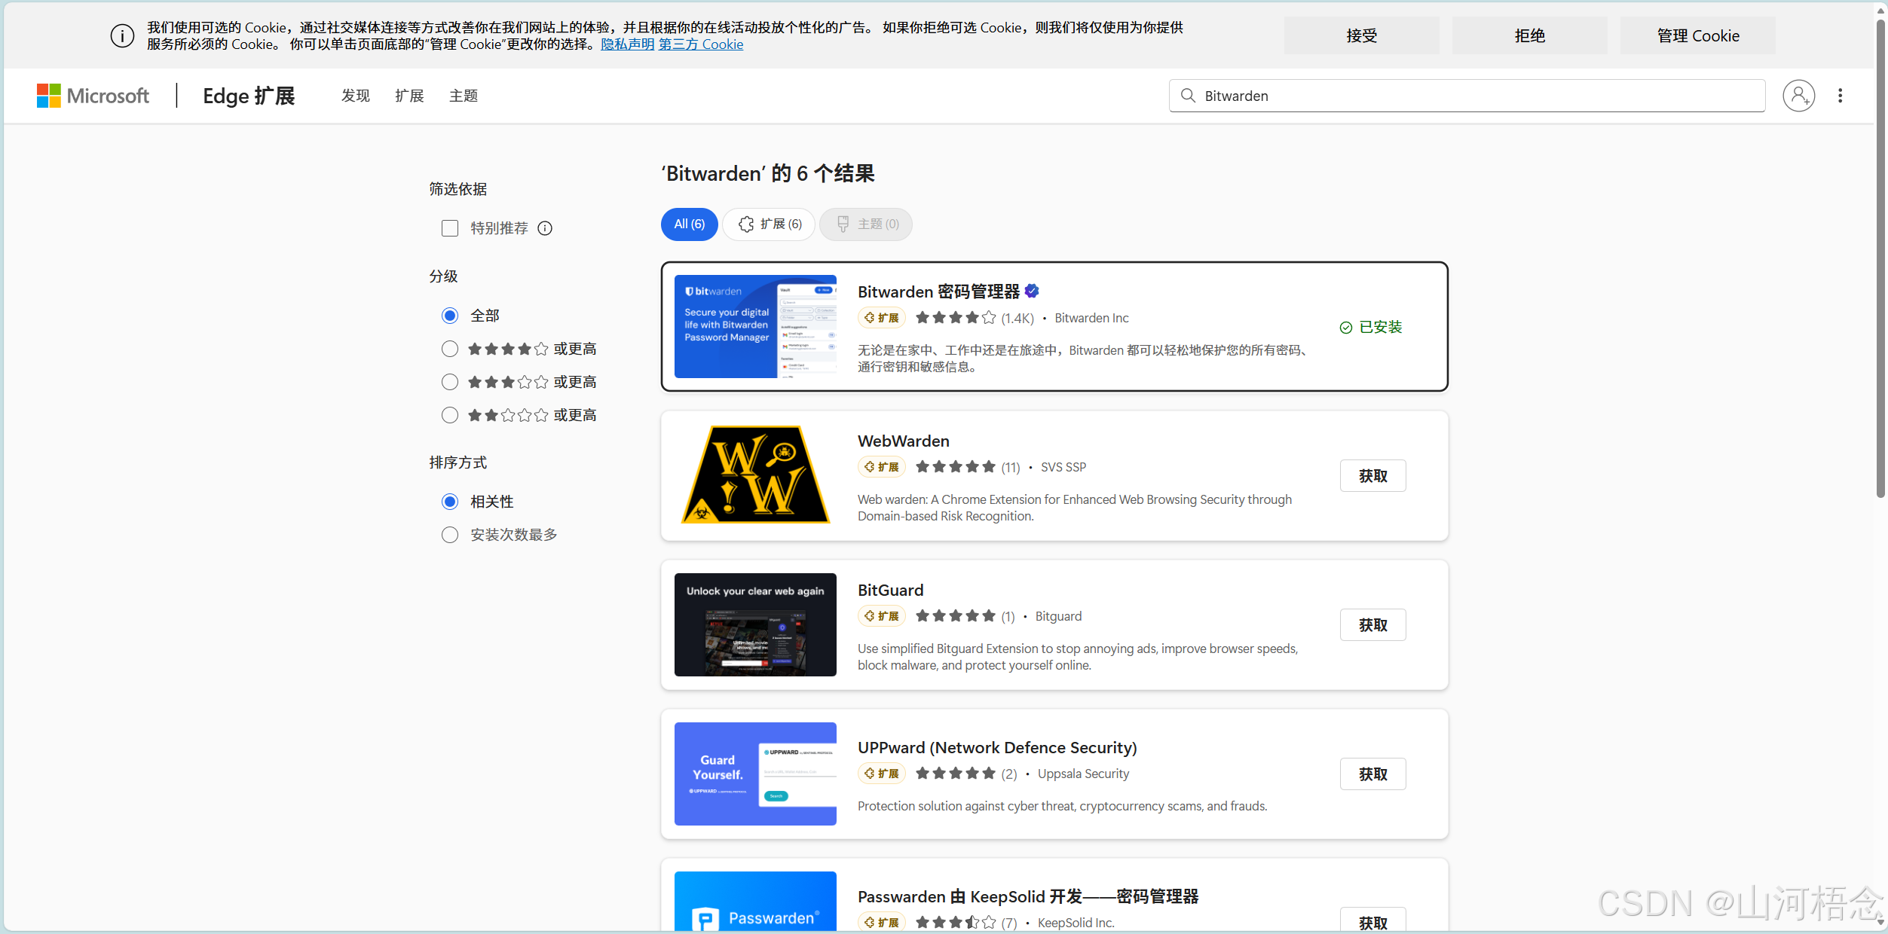The image size is (1888, 934).
Task: Get the WebWarden extension with 获取
Action: 1372,475
